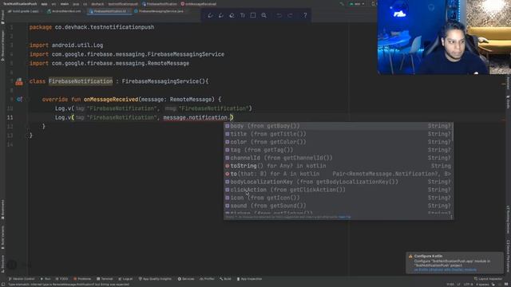Click the completion popup scrollbar
Image resolution: width=511 pixels, height=287 pixels.
[x=453, y=132]
